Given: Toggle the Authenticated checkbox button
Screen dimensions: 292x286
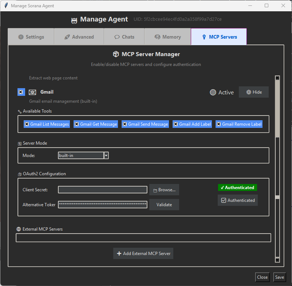Looking at the screenshot, I should 237,200.
